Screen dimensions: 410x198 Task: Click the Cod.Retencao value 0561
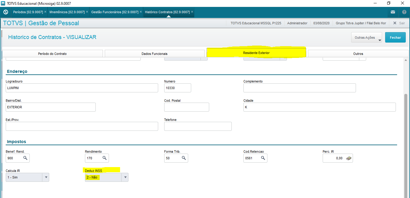coord(249,158)
